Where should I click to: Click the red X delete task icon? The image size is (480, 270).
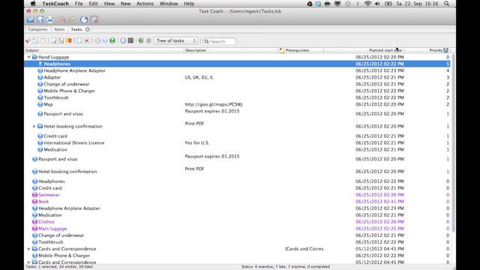click(x=87, y=40)
